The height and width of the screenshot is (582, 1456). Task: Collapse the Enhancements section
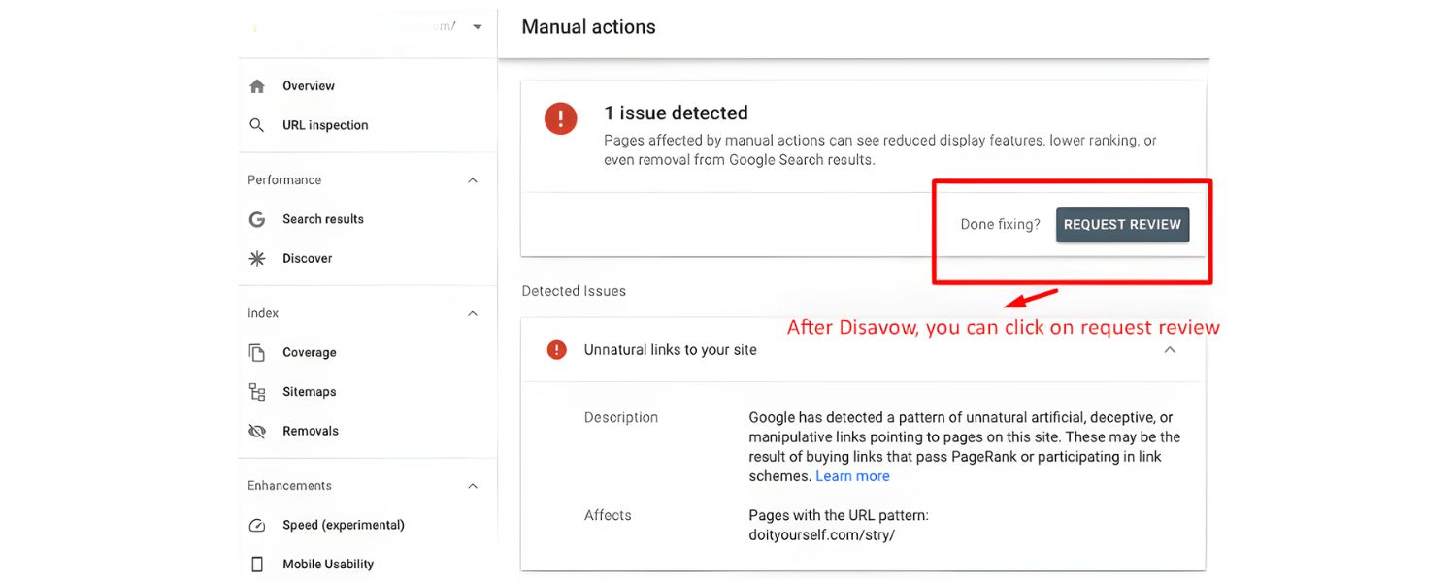coord(473,486)
